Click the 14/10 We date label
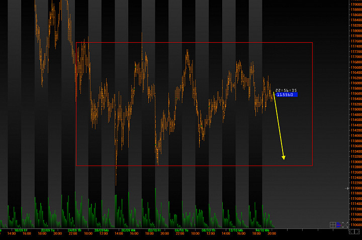 262,230
